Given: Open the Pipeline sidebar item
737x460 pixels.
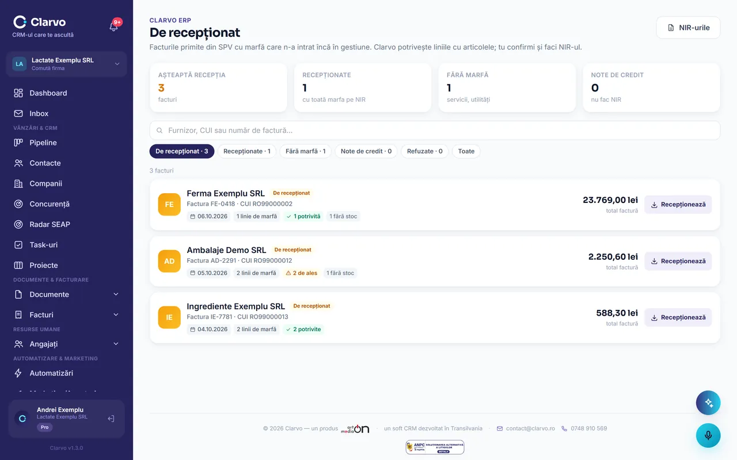Looking at the screenshot, I should click(x=66, y=143).
